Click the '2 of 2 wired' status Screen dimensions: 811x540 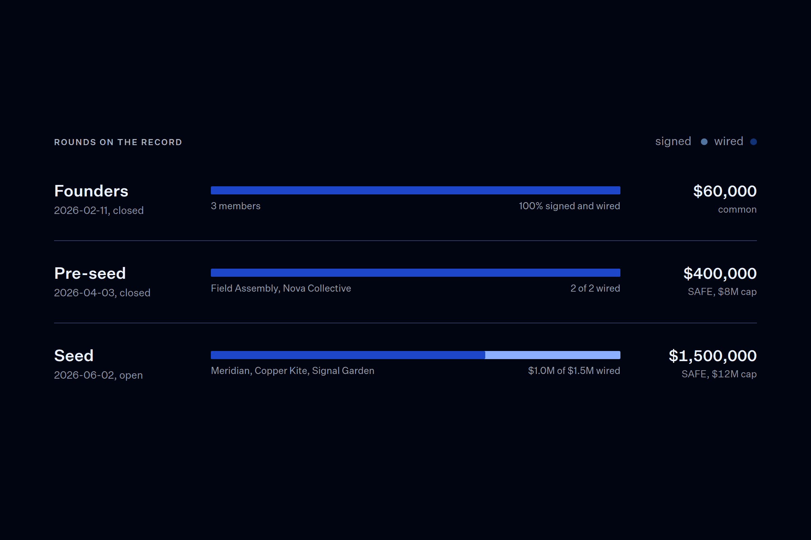tap(595, 288)
